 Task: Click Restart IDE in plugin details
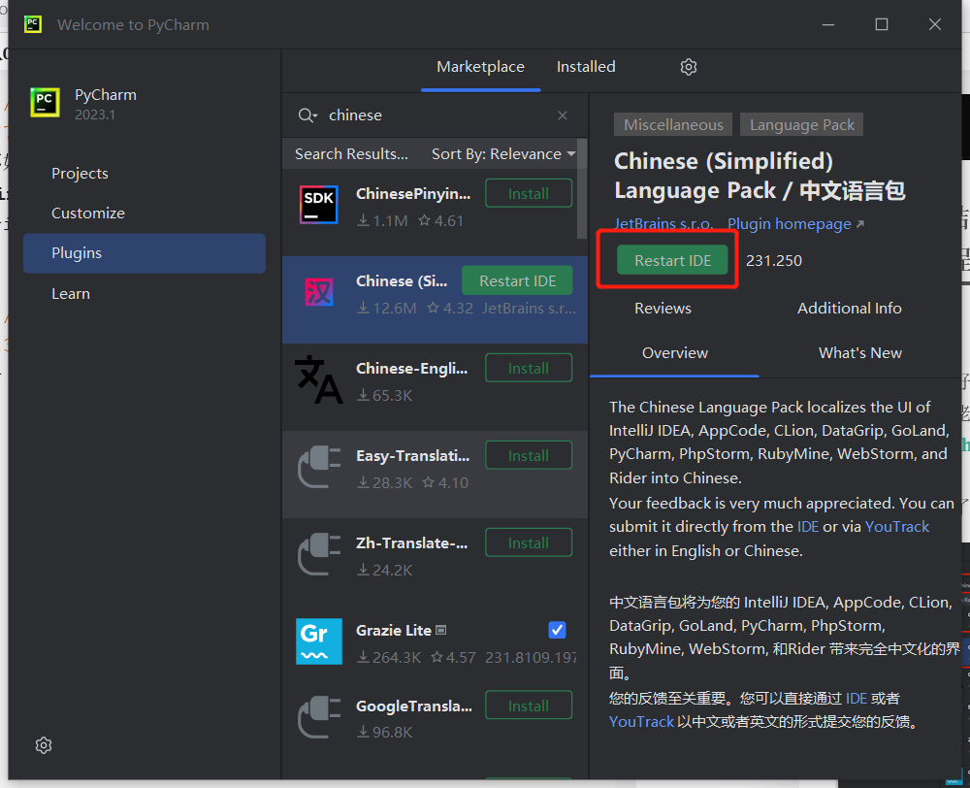click(672, 261)
